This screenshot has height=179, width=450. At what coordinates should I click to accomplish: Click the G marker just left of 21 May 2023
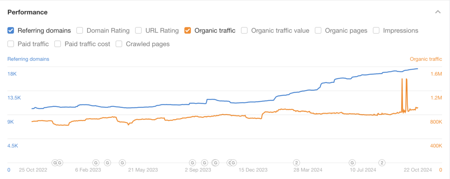tap(122, 163)
